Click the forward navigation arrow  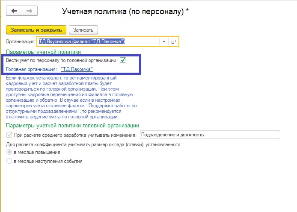click(30, 11)
